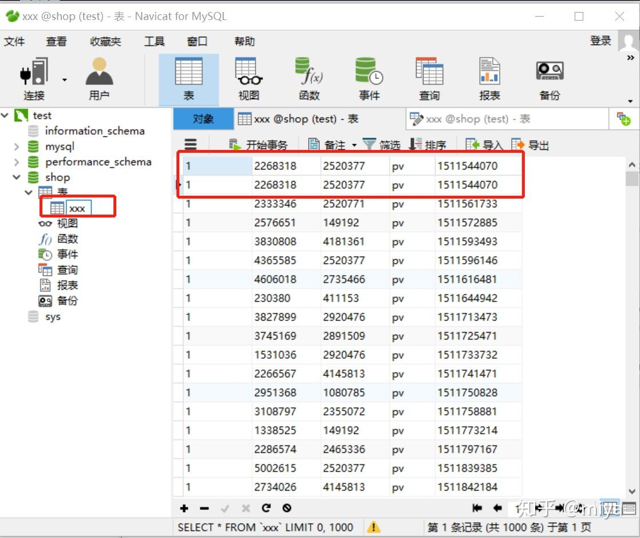Click the refresh icon in bottom bar

[266, 508]
